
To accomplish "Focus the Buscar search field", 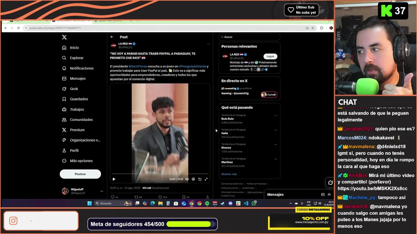I will (249, 37).
